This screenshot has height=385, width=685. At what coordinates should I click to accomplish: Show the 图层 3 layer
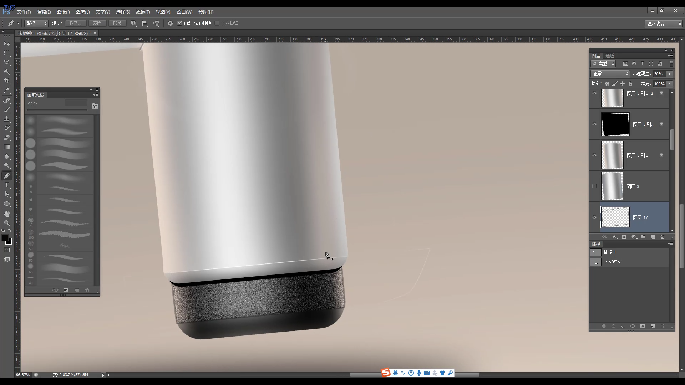tap(594, 186)
